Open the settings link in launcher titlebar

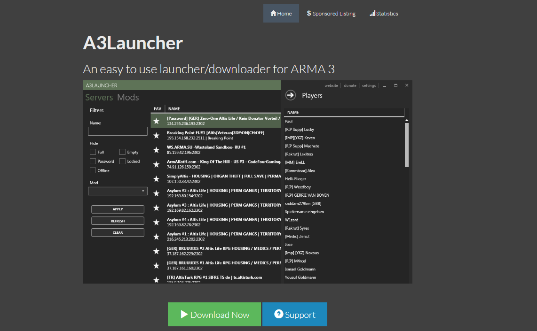pos(369,85)
